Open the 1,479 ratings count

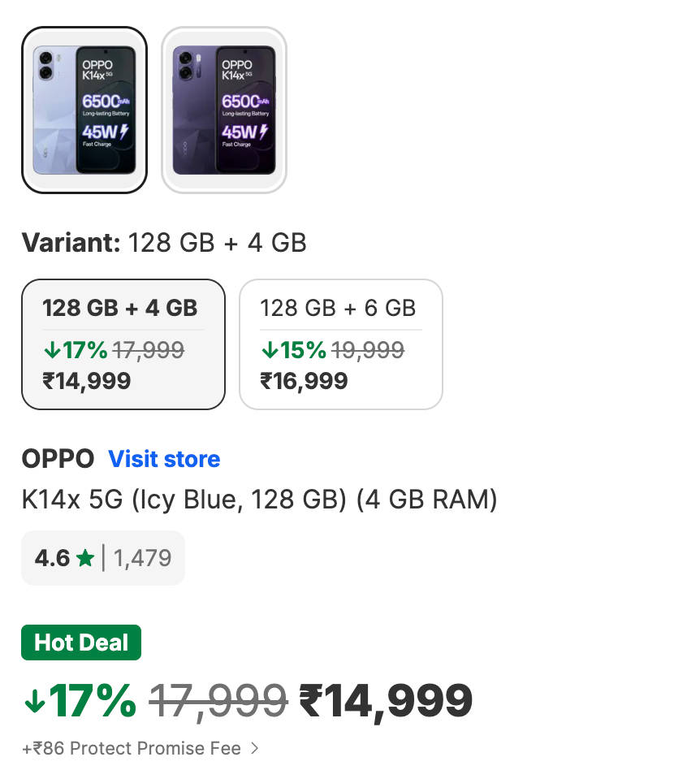tap(142, 558)
